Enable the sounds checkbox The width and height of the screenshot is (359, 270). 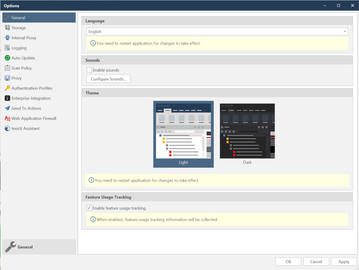[x=89, y=70]
